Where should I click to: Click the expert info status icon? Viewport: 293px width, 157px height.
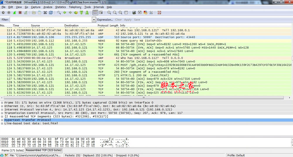tap(2, 155)
